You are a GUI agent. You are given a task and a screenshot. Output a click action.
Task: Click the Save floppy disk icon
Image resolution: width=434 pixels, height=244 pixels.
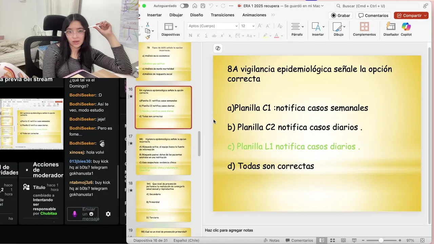[x=203, y=6]
